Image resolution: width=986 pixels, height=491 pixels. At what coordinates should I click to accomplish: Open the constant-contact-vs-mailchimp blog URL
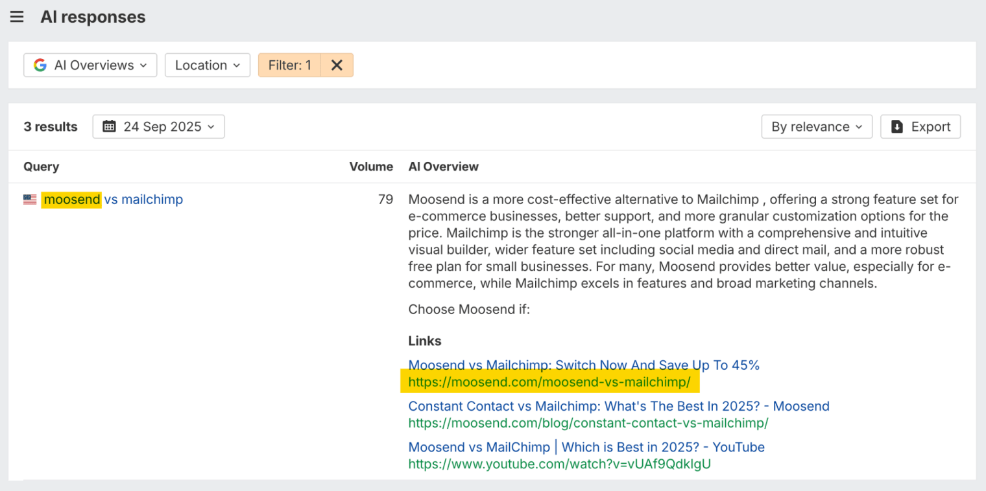click(x=588, y=423)
